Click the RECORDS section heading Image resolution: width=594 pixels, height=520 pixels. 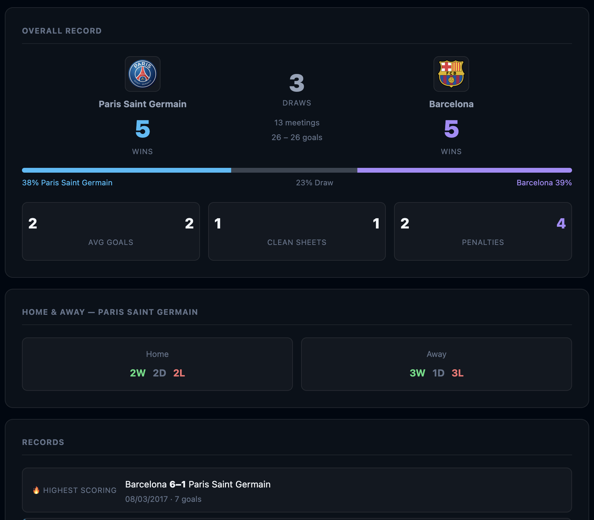pyautogui.click(x=43, y=442)
